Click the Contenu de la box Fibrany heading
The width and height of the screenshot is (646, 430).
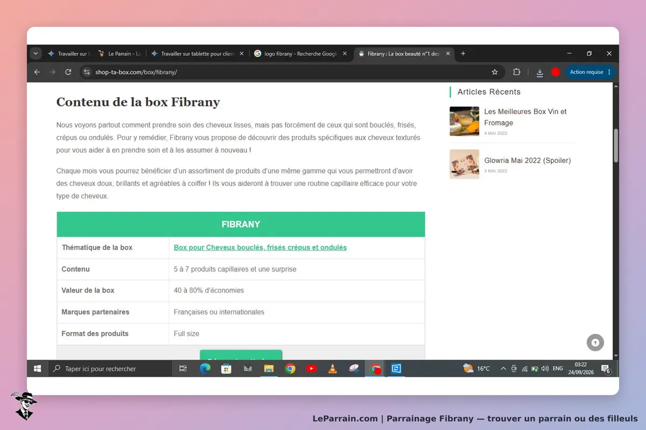click(138, 102)
